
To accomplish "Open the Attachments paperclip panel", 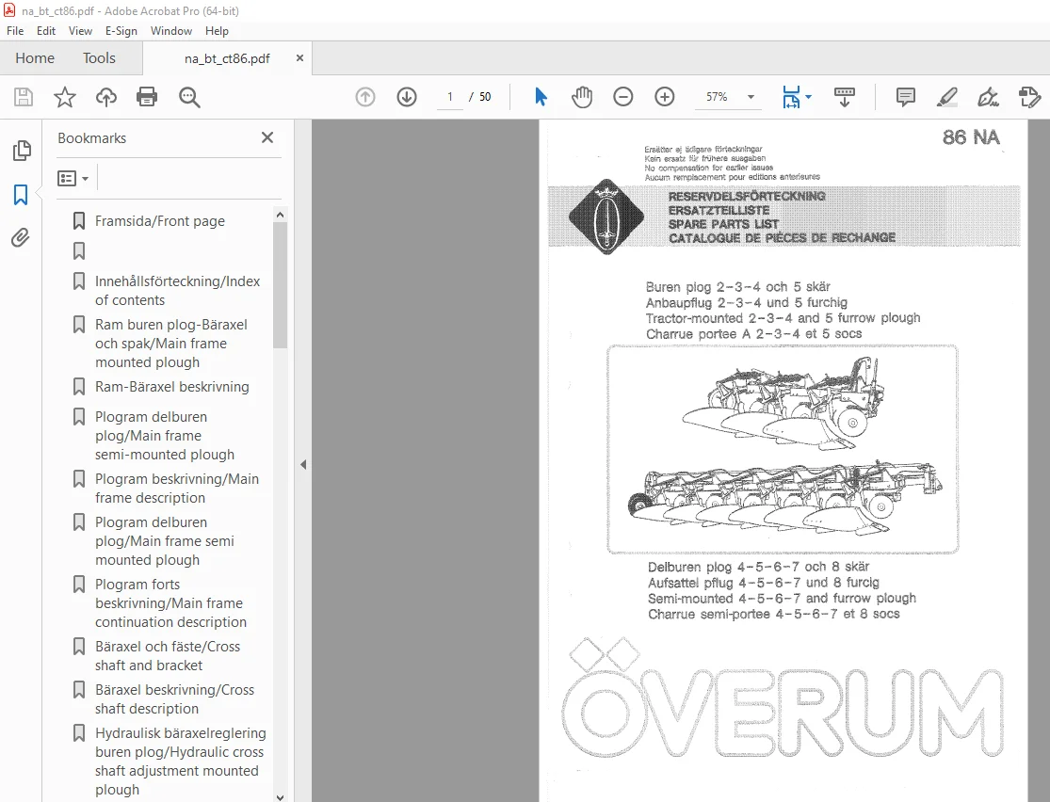I will pos(21,237).
